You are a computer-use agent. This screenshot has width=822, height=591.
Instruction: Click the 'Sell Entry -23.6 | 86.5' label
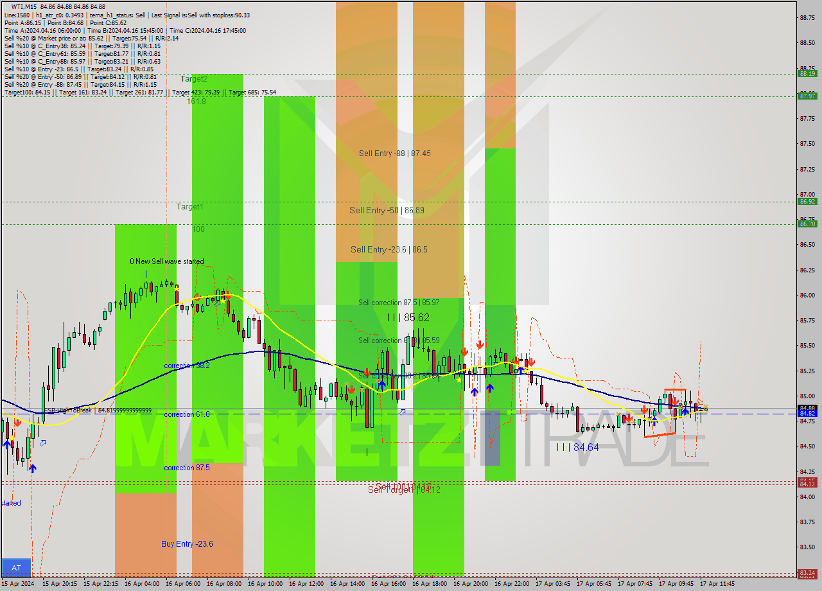pyautogui.click(x=389, y=249)
